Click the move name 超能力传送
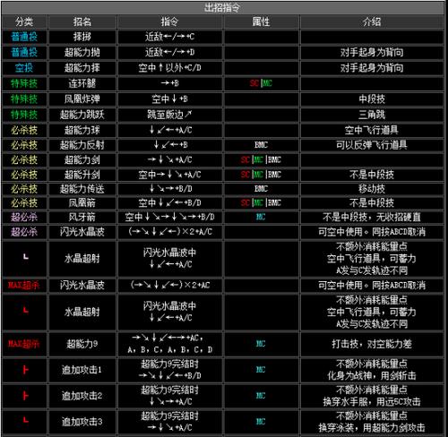Viewport: 448px width, 437px height. 82,189
